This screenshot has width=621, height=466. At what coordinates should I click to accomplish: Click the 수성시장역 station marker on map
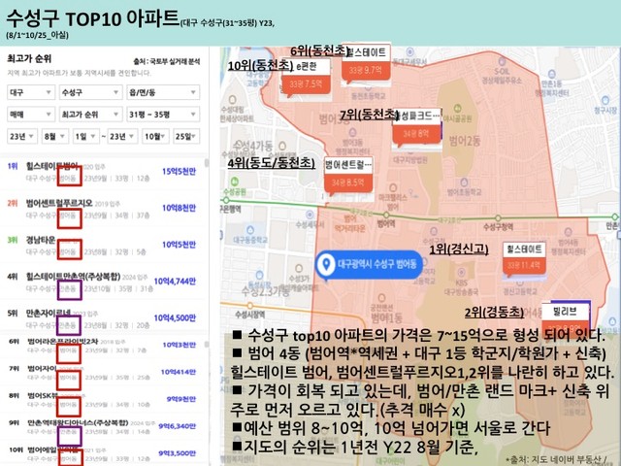tap(250, 306)
